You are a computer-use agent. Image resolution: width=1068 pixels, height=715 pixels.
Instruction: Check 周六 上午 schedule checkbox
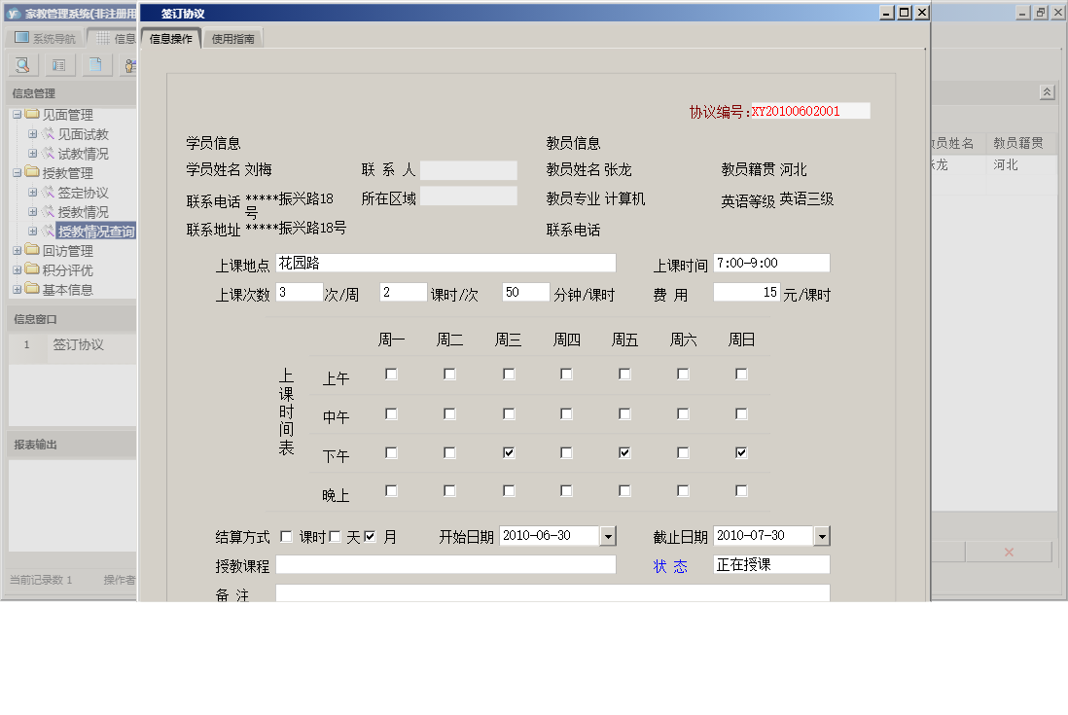683,374
